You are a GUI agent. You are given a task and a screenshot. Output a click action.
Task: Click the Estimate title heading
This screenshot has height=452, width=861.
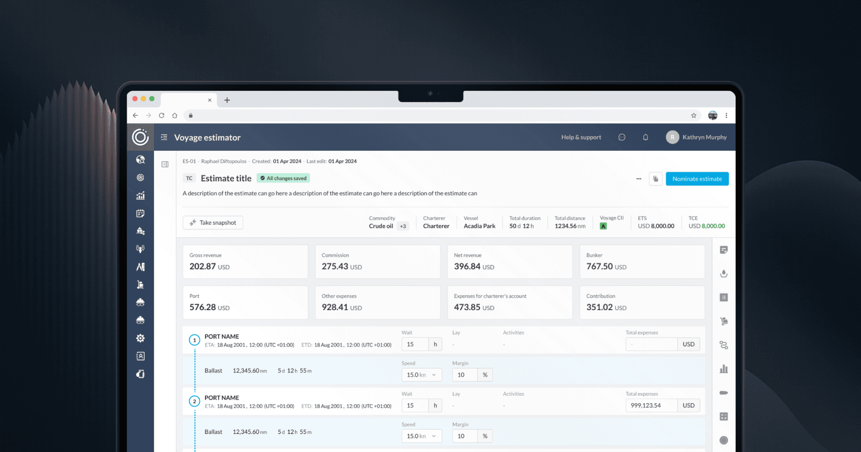(226, 178)
